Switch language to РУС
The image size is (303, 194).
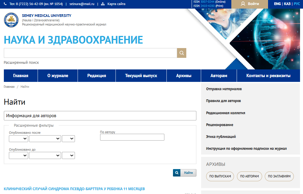[297, 4]
